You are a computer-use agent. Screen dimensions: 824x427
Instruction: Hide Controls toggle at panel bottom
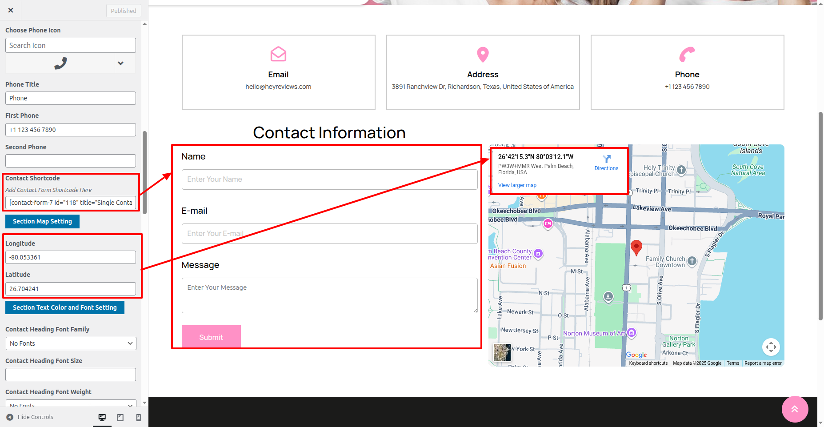(30, 417)
